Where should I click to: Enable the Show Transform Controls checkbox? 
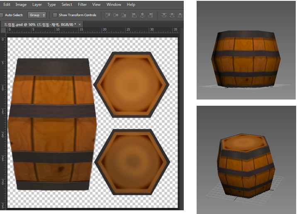pos(55,15)
